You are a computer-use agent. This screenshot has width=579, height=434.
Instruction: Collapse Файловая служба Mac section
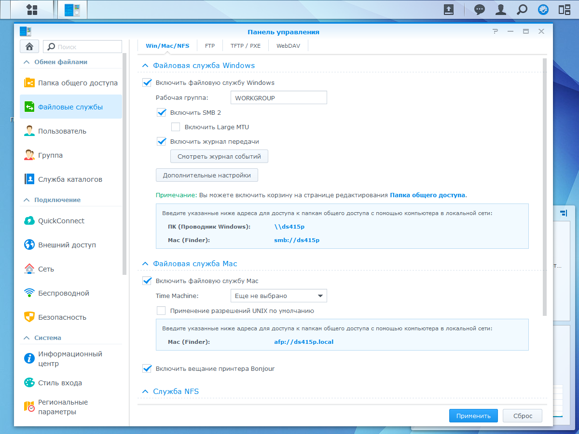click(145, 264)
